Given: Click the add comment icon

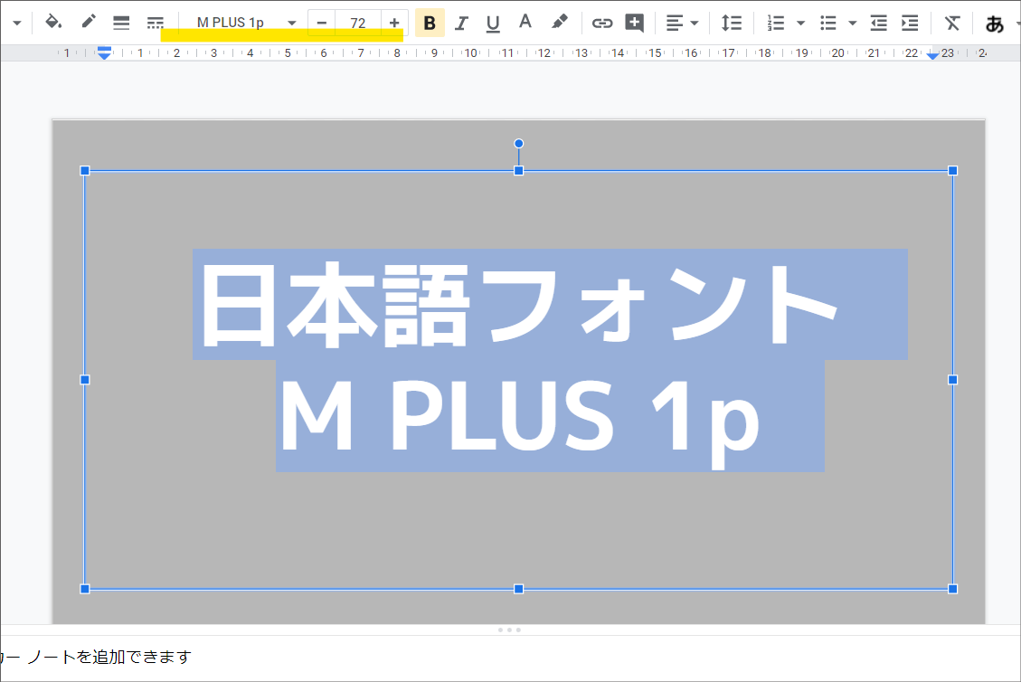Looking at the screenshot, I should (x=634, y=24).
